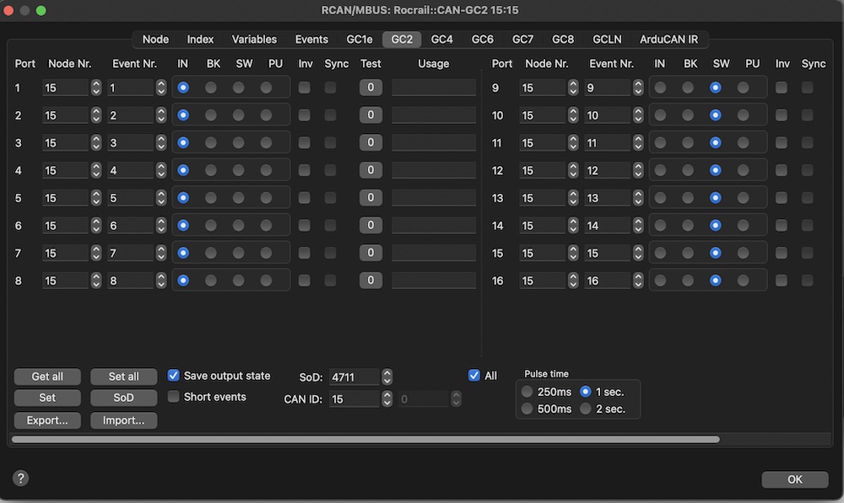Enable the Short events checkbox
This screenshot has width=844, height=503.
pyautogui.click(x=174, y=397)
